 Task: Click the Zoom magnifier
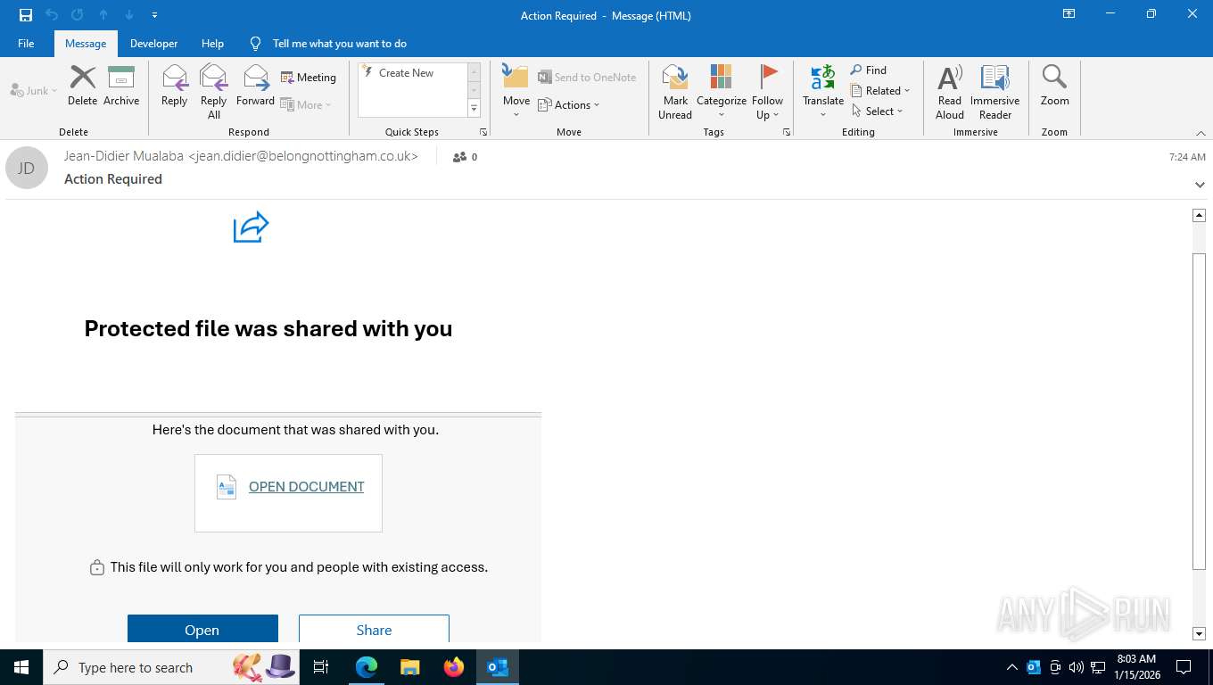click(x=1054, y=86)
